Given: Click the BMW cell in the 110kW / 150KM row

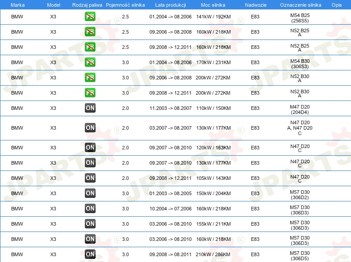Looking at the screenshot, I should [x=17, y=108].
